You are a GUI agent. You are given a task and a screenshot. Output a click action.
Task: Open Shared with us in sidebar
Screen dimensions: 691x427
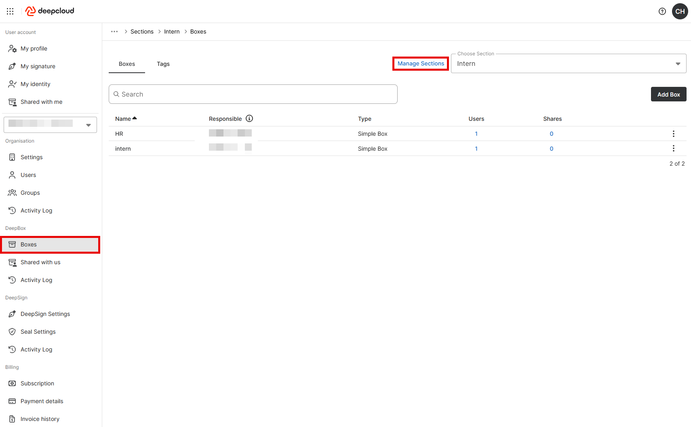(x=40, y=262)
